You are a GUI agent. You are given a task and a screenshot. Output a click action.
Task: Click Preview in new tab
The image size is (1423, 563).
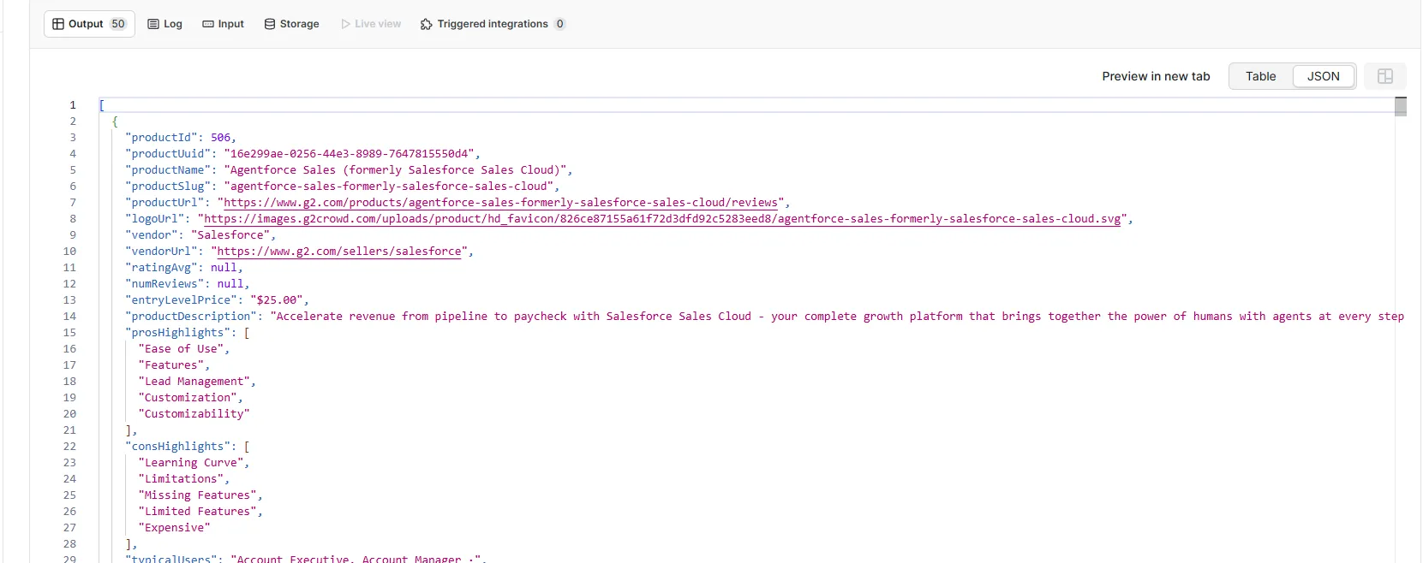coord(1156,76)
